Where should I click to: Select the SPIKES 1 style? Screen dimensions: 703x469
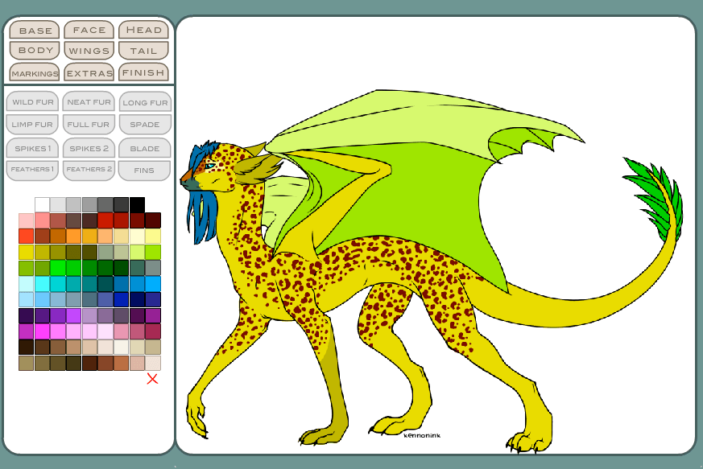(32, 148)
